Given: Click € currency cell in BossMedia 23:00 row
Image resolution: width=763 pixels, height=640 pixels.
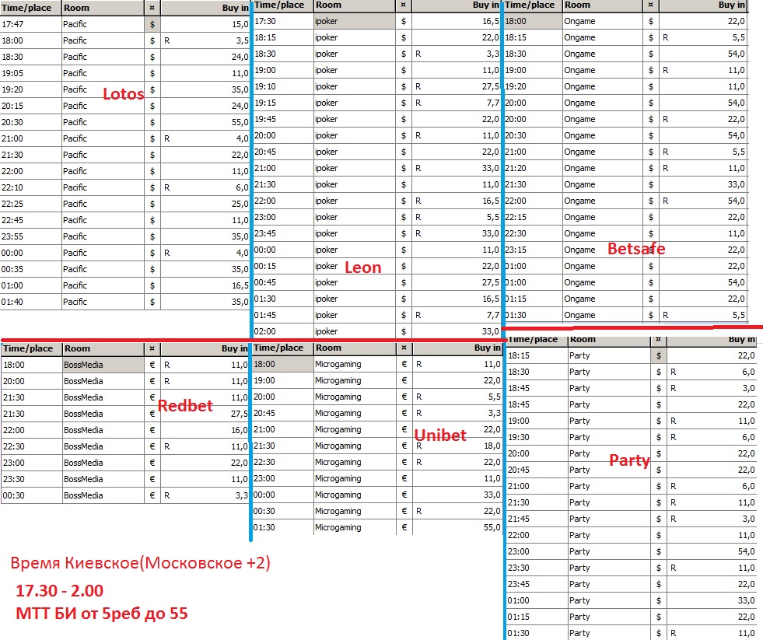Looking at the screenshot, I should (152, 463).
